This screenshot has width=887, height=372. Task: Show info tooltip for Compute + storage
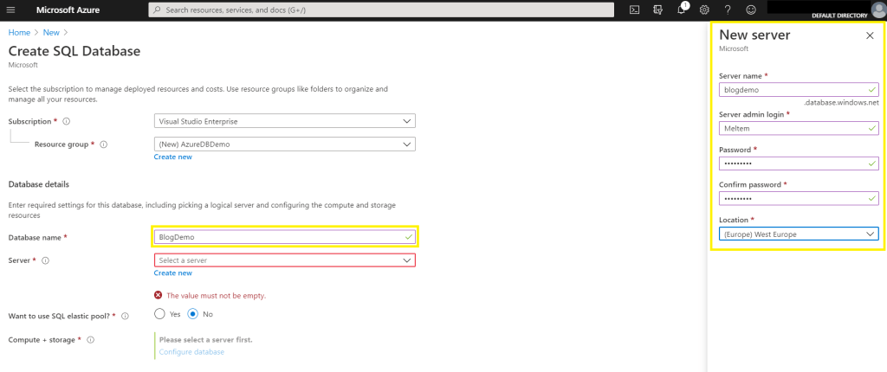click(x=91, y=340)
